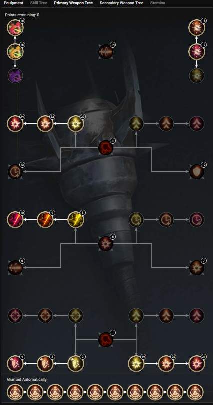Select the Skill Tree tab

tap(38, 3)
